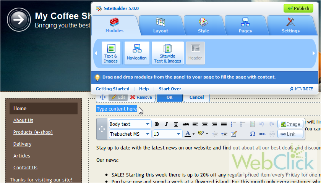Open the Articles page link
The image size is (321, 183).
[22, 156]
